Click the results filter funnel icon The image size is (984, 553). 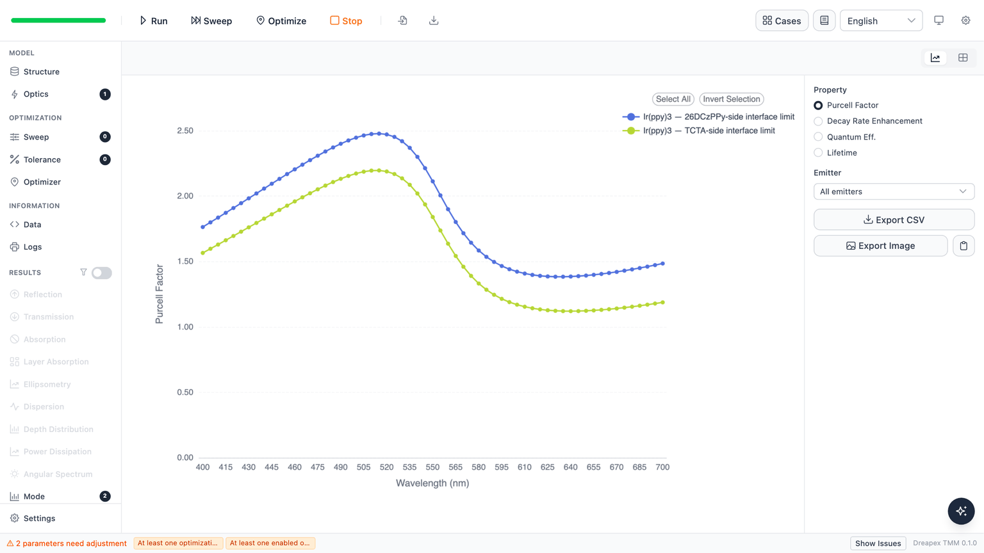pyautogui.click(x=83, y=272)
